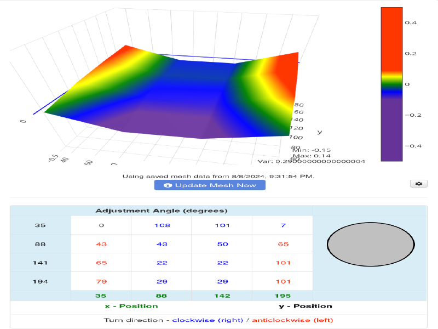438x329 pixels.
Task: Select the row header labeled 141
Action: pyautogui.click(x=41, y=263)
